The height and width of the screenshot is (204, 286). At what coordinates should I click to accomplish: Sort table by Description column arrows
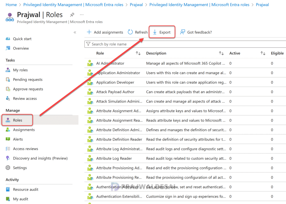tap(221, 53)
